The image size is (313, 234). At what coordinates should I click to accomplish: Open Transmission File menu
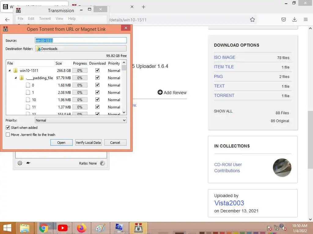coord(20,19)
